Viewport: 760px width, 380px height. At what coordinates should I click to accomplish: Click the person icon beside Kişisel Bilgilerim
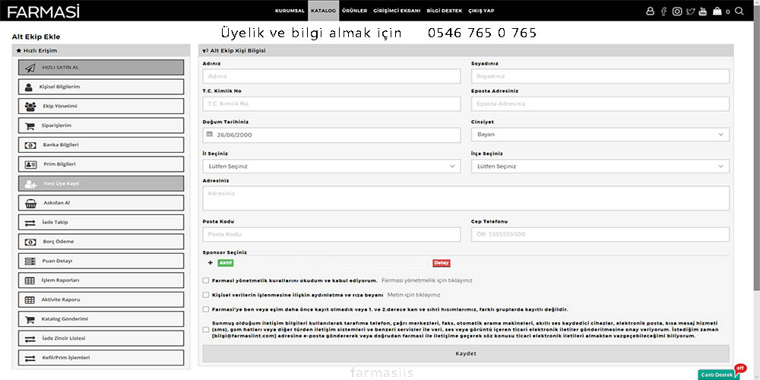29,87
